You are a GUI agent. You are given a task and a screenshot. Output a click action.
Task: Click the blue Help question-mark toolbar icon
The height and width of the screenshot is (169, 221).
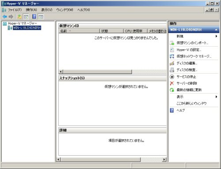[34, 16]
